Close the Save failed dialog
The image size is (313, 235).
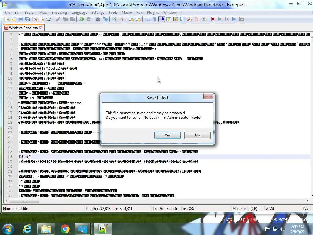(x=208, y=97)
